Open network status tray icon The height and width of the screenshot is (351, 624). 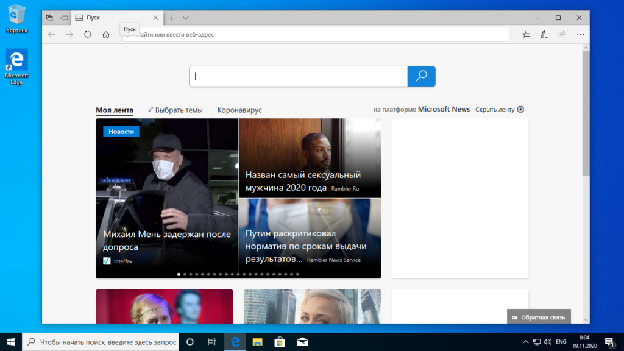coord(536,342)
